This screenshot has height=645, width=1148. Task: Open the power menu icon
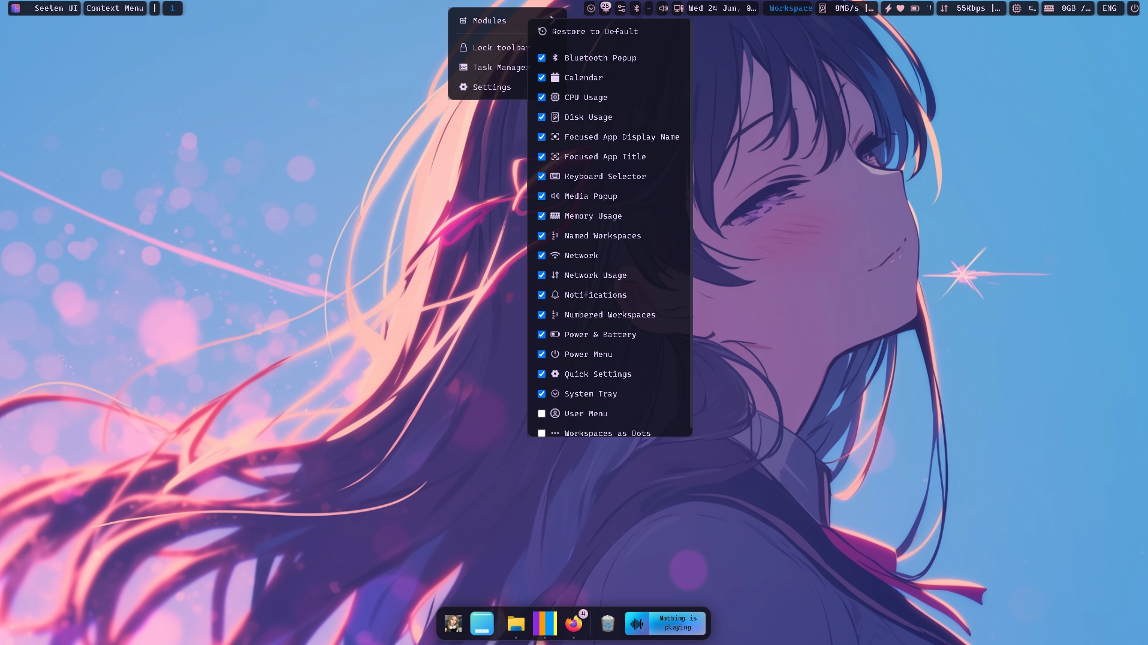1134,8
